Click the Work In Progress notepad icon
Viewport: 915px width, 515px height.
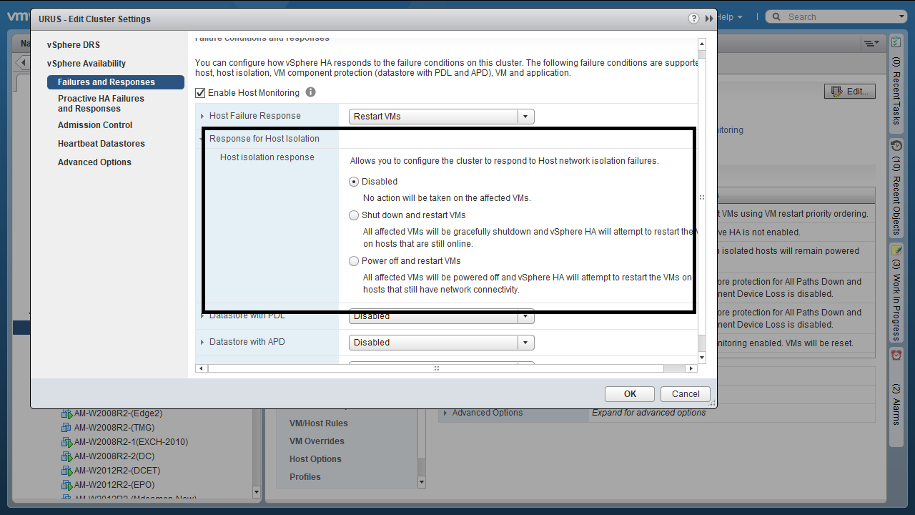[x=896, y=250]
